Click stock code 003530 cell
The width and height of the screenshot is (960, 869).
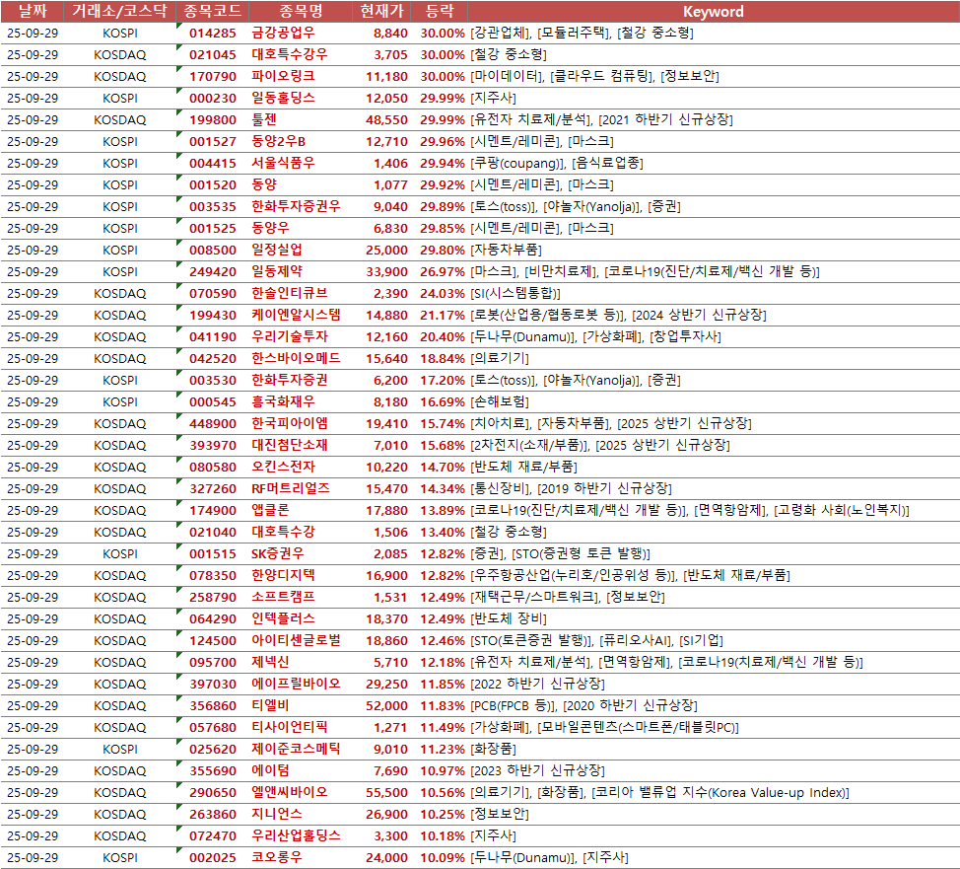point(213,381)
